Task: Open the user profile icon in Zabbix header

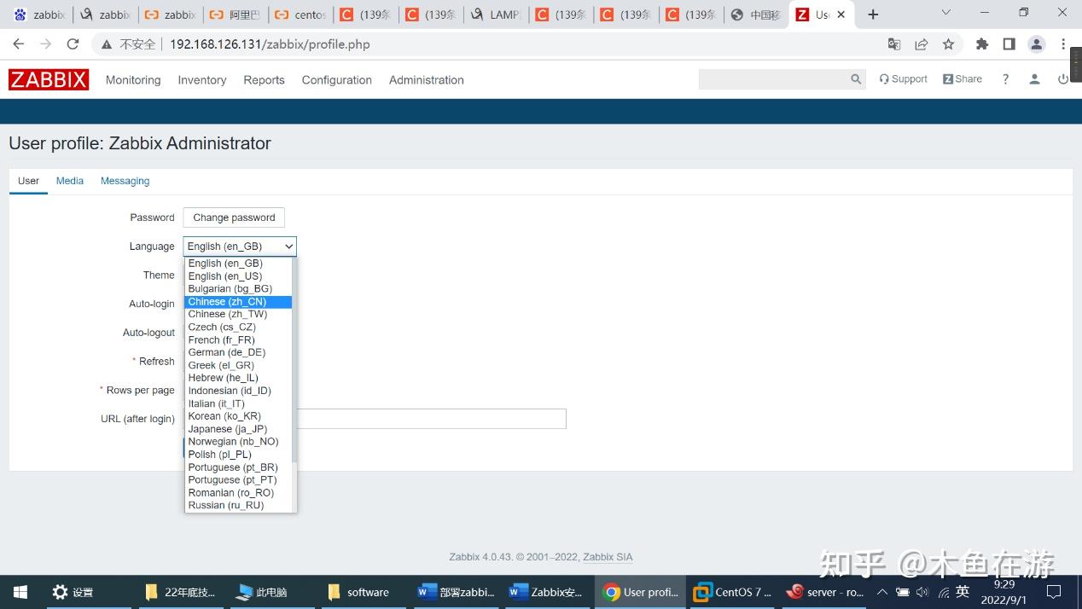Action: coord(1034,79)
